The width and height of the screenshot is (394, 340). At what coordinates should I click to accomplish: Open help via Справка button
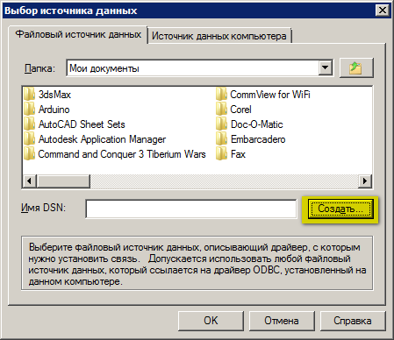(x=353, y=321)
